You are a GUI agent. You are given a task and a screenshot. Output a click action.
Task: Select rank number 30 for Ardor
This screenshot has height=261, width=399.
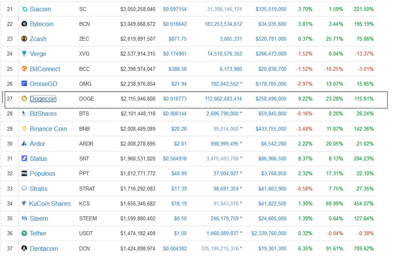click(x=10, y=144)
